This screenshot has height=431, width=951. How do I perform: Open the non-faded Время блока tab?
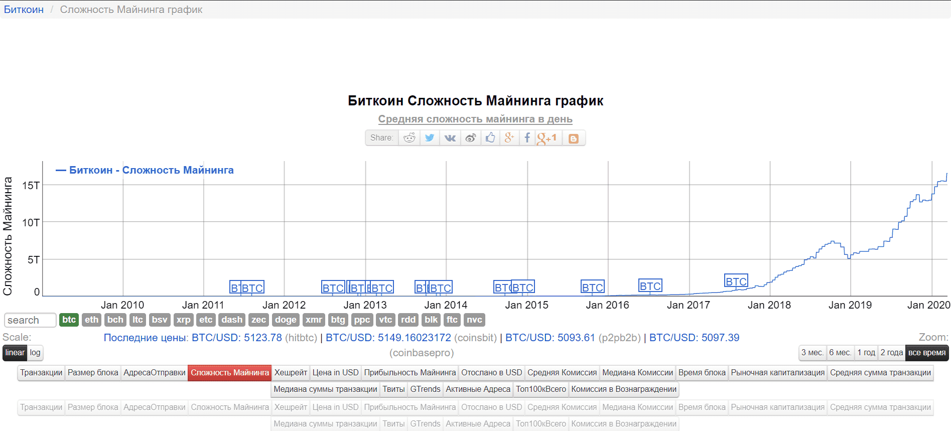[x=702, y=373]
